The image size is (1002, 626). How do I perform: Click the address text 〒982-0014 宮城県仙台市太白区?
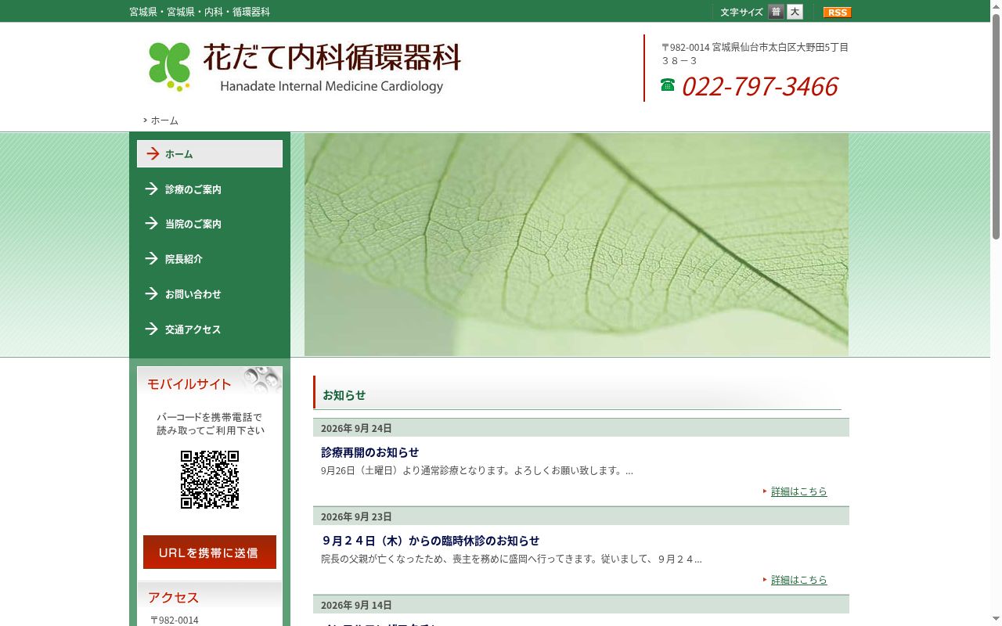pyautogui.click(x=755, y=53)
